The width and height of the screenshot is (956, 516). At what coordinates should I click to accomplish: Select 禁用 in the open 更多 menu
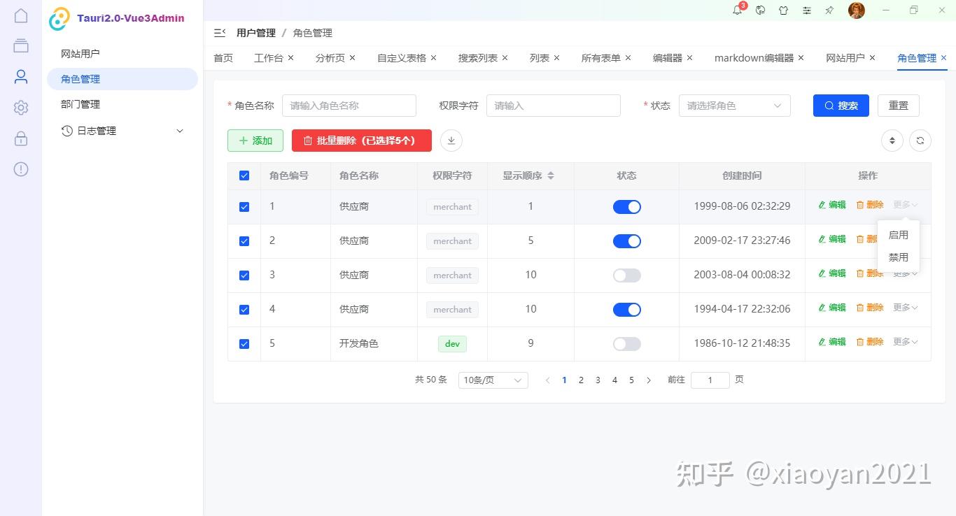pyautogui.click(x=898, y=257)
